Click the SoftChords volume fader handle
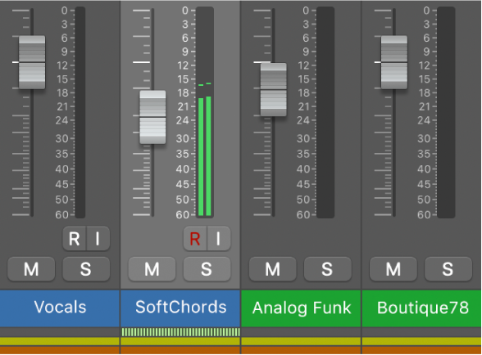 pos(152,117)
